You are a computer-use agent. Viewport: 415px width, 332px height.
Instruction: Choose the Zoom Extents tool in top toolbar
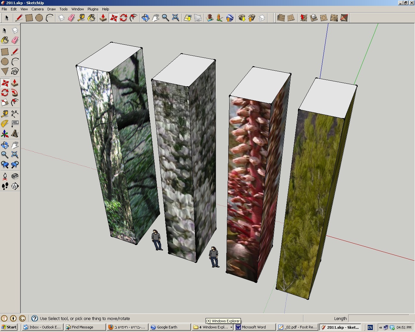click(x=175, y=18)
